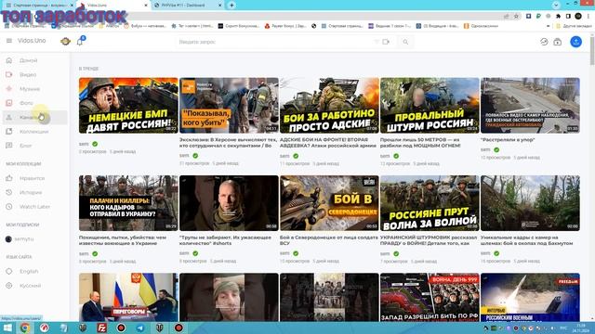Viewport: 595px width, 334px height.
Task: Open the hamburger menu beside Vidos.Uno
Action: click(x=9, y=41)
